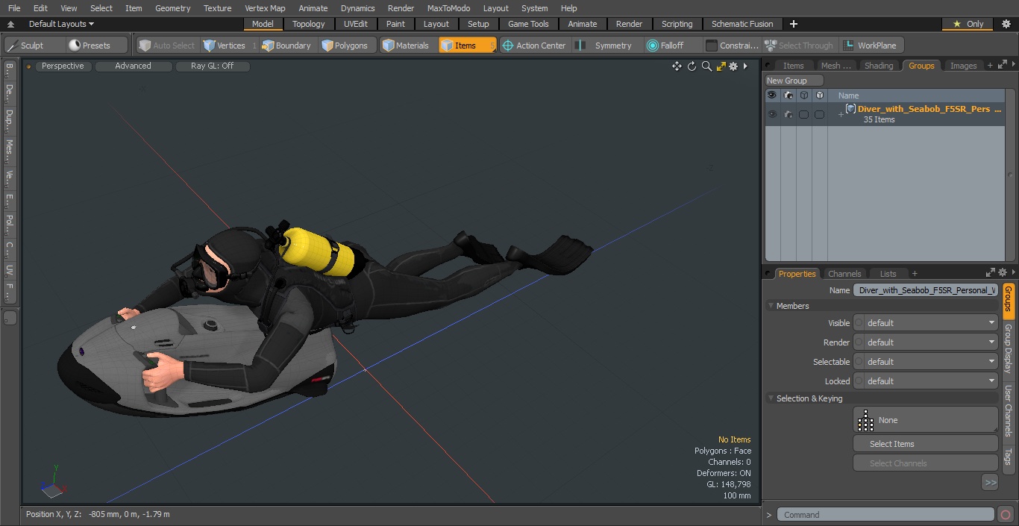The image size is (1019, 526).
Task: Open the Selectable default dropdown
Action: click(925, 362)
